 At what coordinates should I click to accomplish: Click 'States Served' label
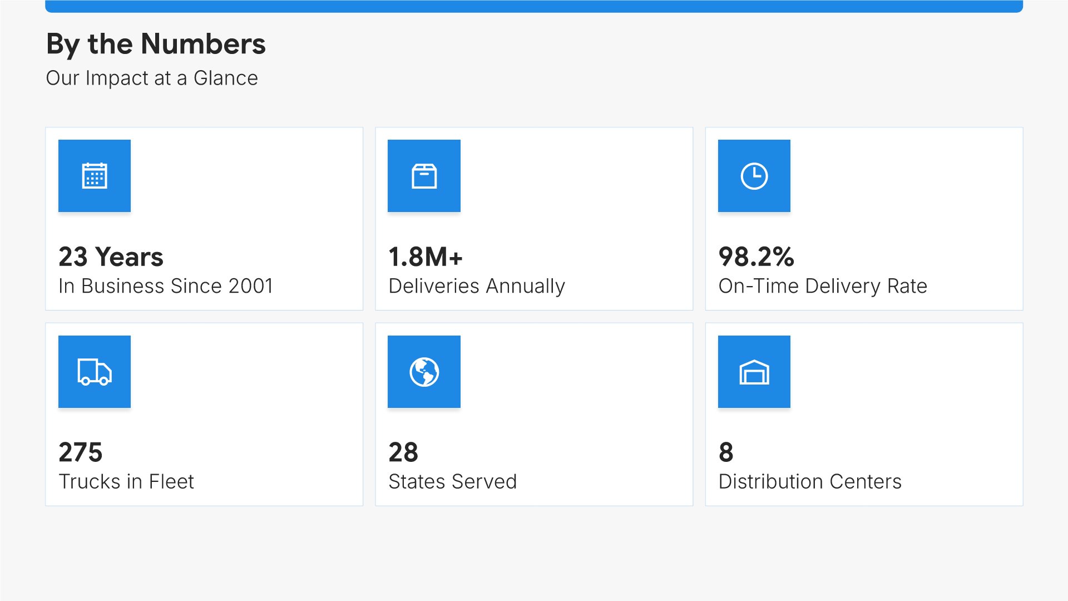[x=453, y=481]
